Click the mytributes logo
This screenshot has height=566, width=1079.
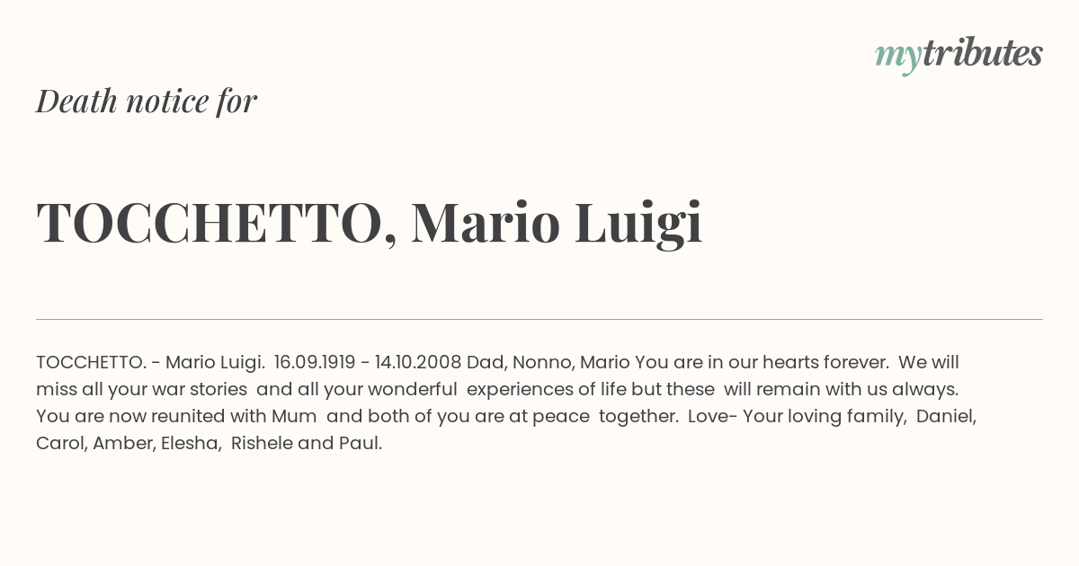[x=959, y=56]
